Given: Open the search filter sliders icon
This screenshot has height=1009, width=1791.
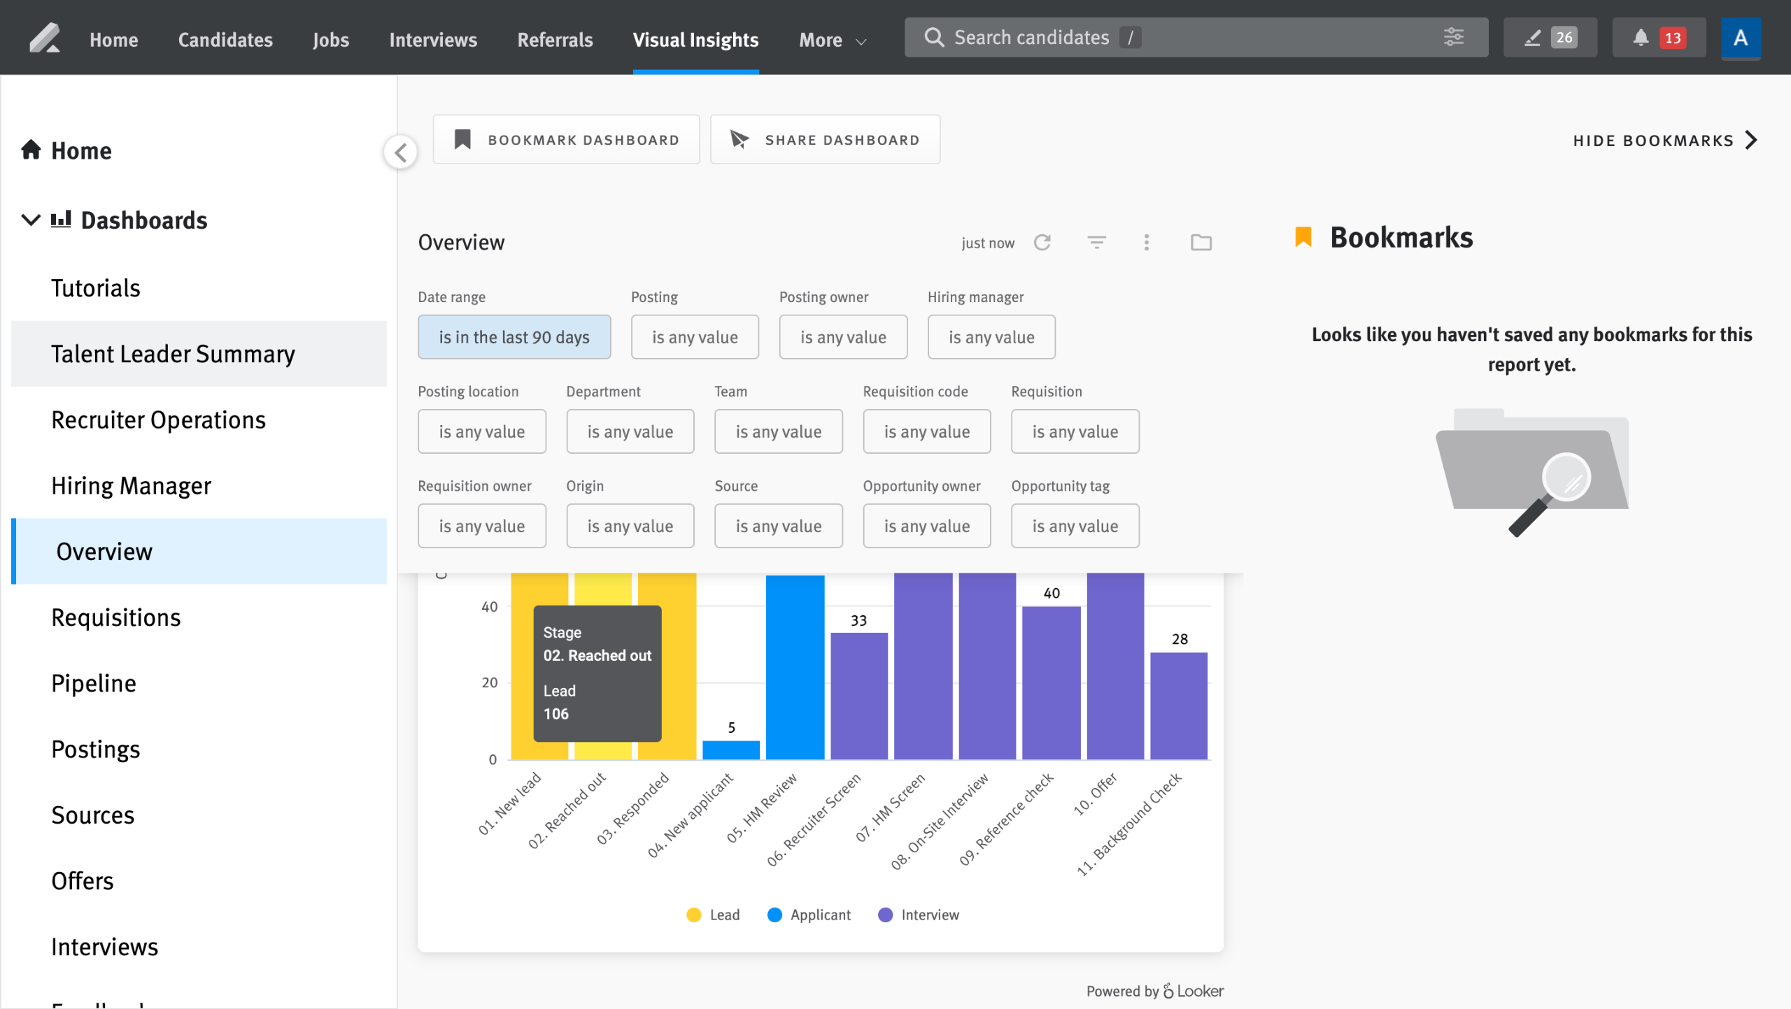Looking at the screenshot, I should point(1453,37).
